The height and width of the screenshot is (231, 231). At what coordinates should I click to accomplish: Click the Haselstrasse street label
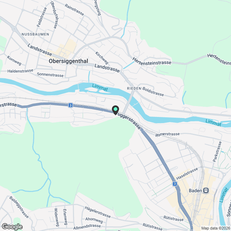tap(187, 174)
